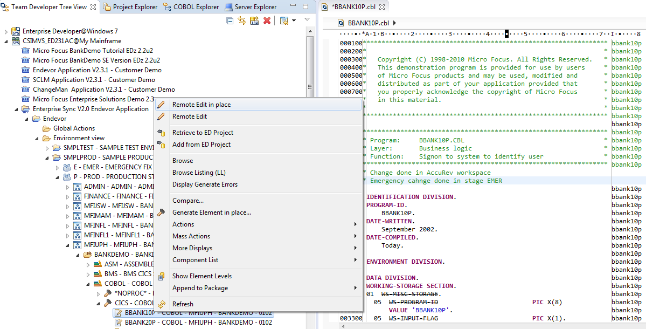This screenshot has width=646, height=329.
Task: Switch to the COBOL Explorer tab
Action: pyautogui.click(x=191, y=7)
